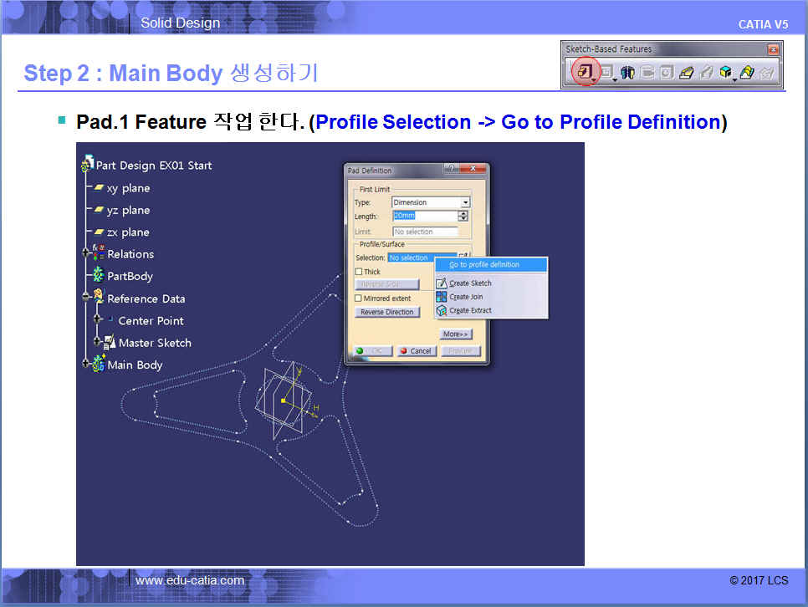Select the greyed Removed Multi-sections Solid icon
This screenshot has height=607, width=808.
point(767,72)
